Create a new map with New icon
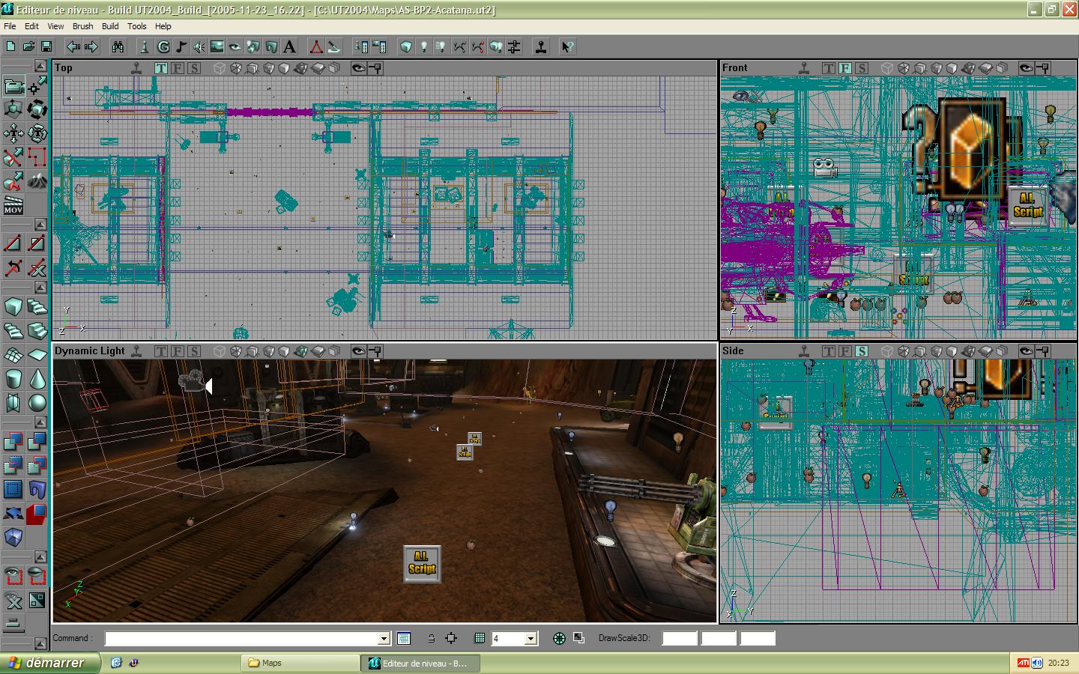The height and width of the screenshot is (674, 1079). [x=10, y=46]
